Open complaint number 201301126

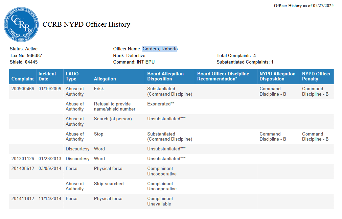coord(22,159)
